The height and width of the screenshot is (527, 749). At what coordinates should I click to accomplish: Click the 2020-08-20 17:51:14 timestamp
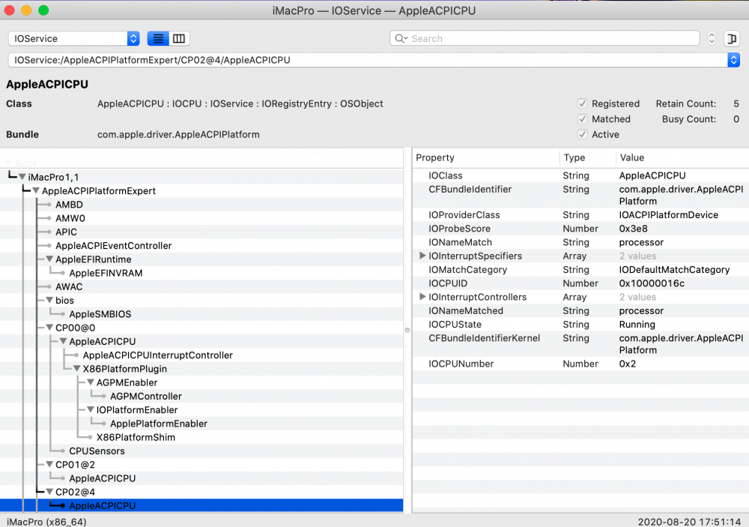[689, 522]
